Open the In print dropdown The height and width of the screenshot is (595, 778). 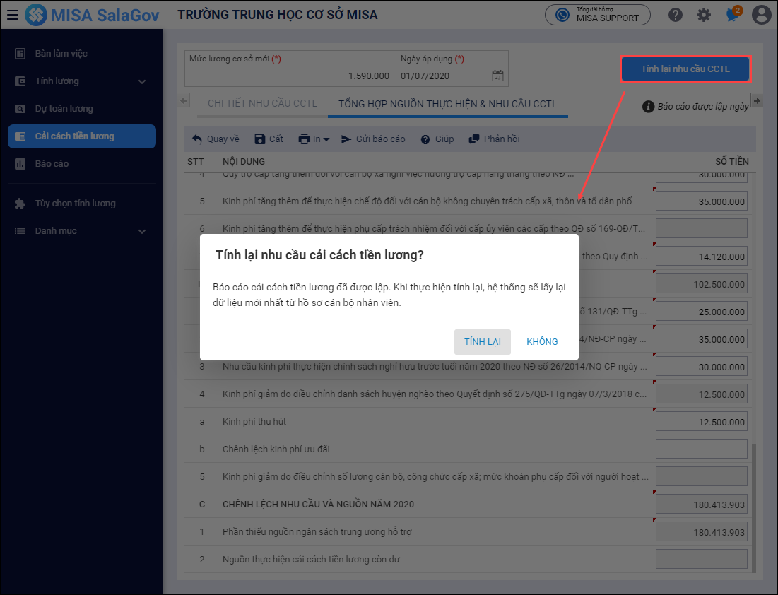pos(314,139)
